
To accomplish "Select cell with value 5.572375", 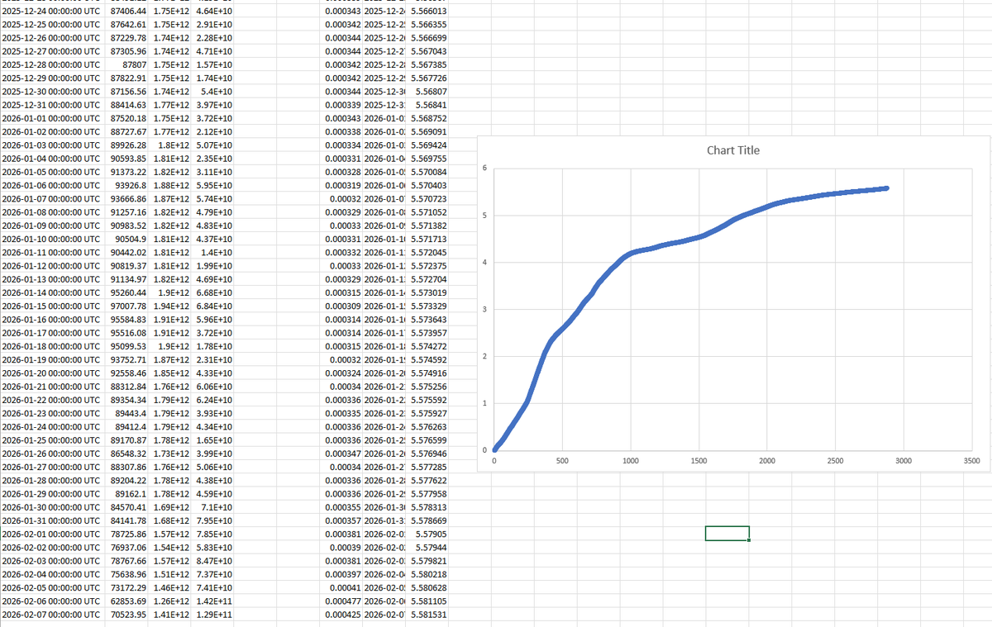I will (x=428, y=265).
